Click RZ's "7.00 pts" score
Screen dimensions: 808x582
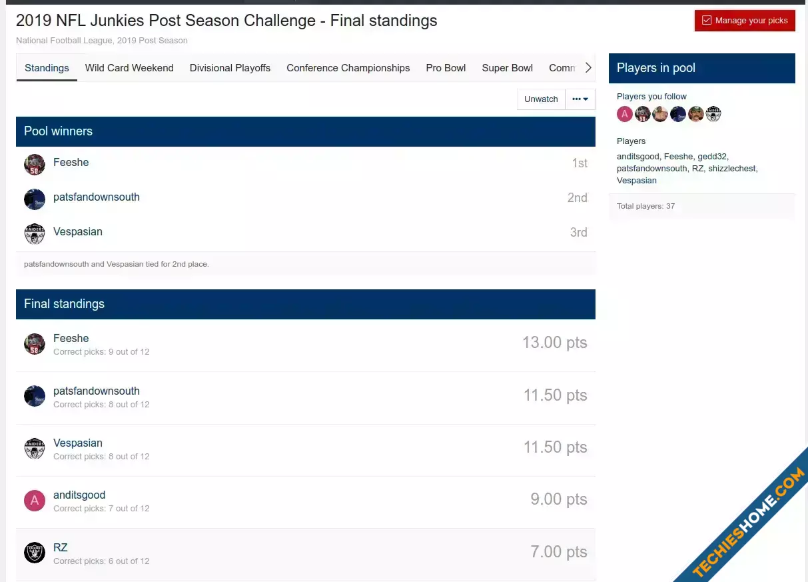click(x=559, y=552)
